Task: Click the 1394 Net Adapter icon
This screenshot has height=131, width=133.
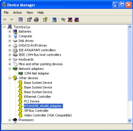Action: (21, 73)
